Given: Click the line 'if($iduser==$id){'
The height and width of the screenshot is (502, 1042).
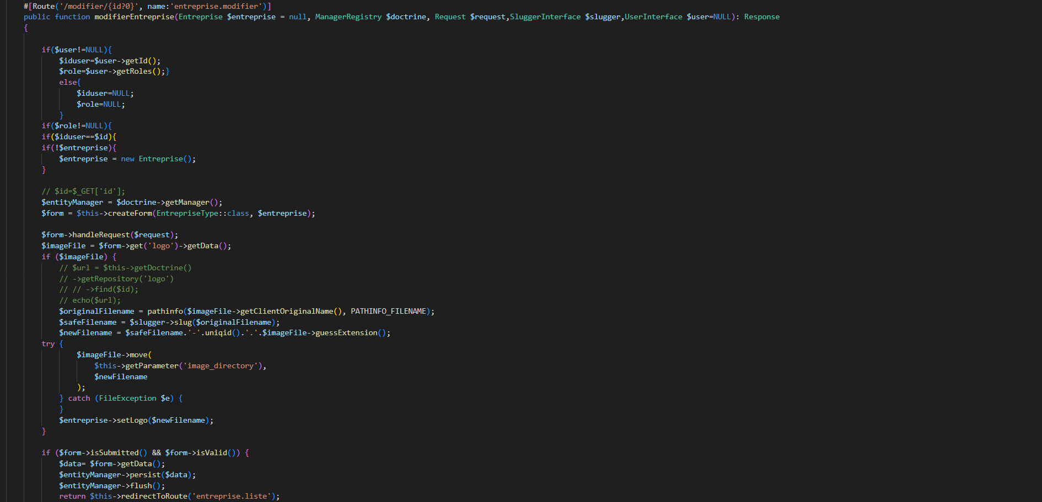Looking at the screenshot, I should click(79, 137).
